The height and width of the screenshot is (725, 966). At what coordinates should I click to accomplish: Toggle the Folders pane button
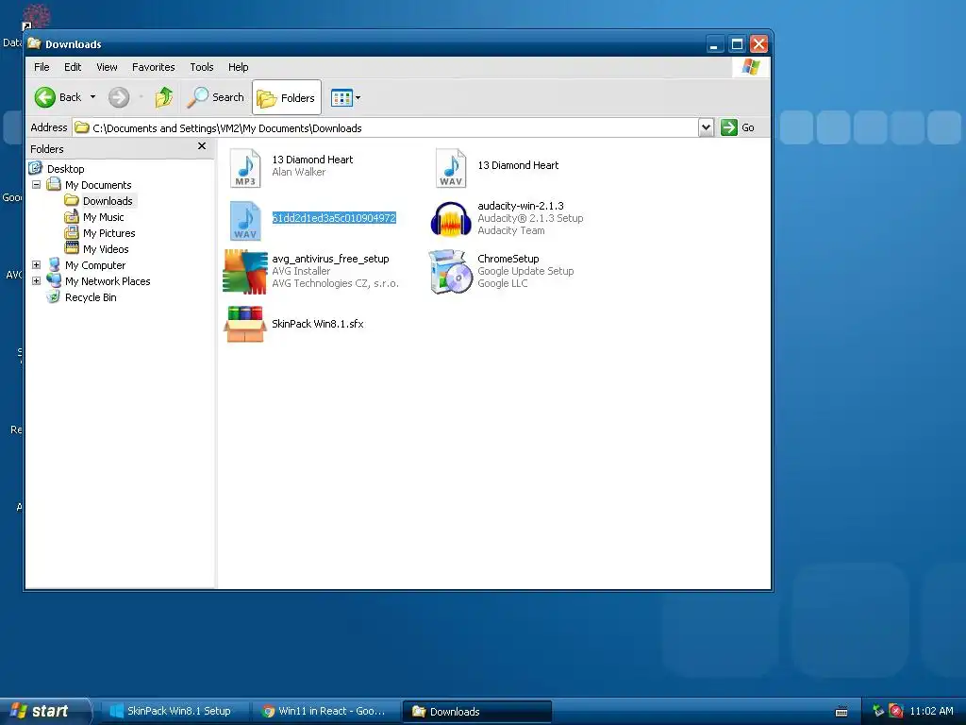287,97
